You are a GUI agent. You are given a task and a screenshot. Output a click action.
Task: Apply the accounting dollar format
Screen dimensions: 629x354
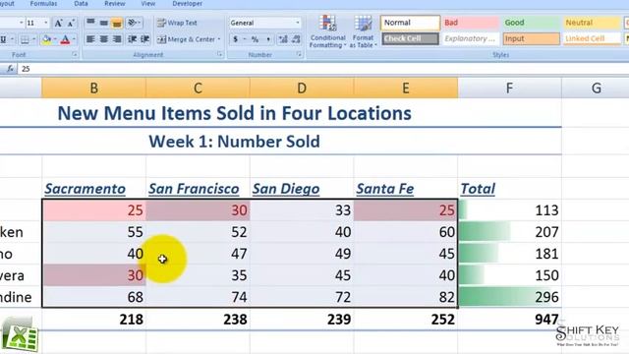[236, 39]
